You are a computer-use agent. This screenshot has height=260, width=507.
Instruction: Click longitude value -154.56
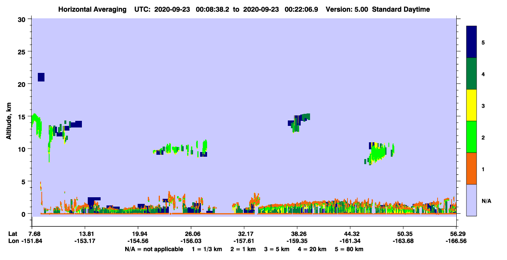(138, 241)
